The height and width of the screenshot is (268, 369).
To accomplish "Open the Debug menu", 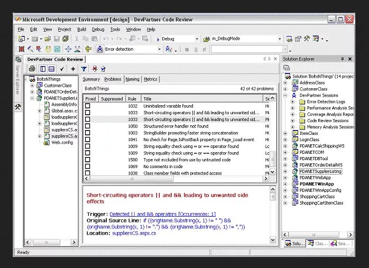I will point(98,30).
